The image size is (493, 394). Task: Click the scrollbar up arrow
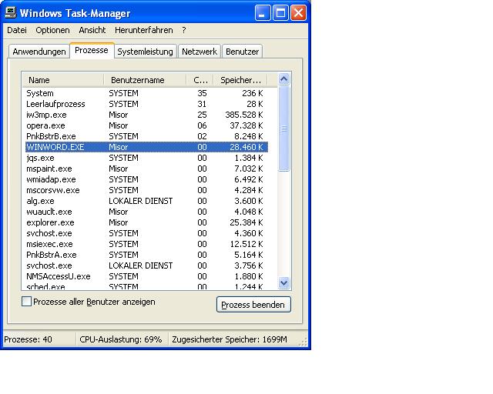point(284,78)
